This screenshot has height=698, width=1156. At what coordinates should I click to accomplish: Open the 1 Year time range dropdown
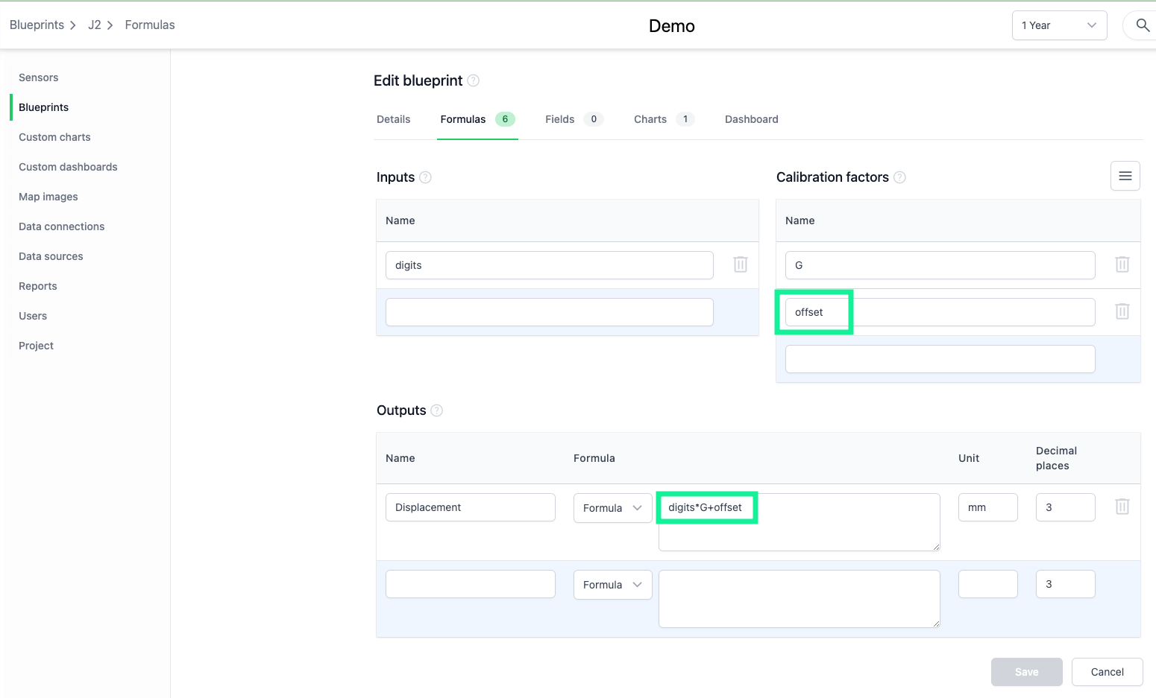tap(1059, 25)
